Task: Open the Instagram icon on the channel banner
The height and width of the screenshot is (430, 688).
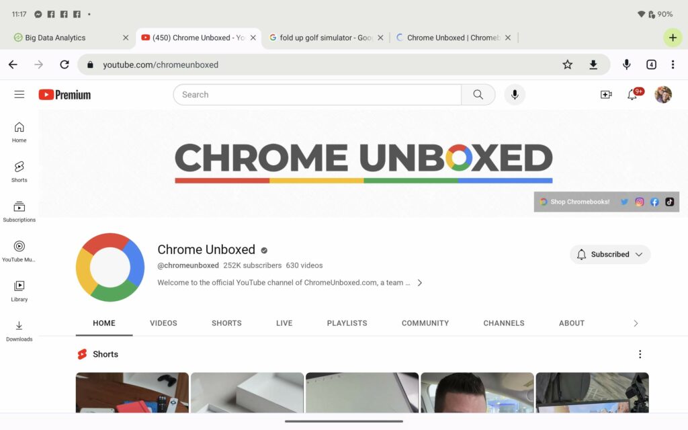Action: coord(639,202)
